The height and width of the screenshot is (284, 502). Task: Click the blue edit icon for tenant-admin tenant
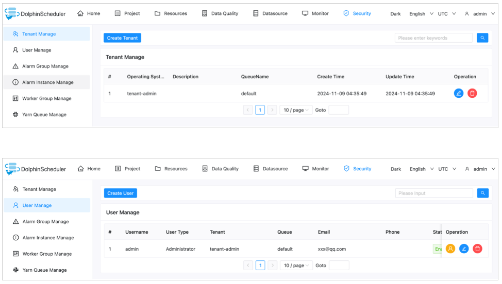pyautogui.click(x=459, y=94)
